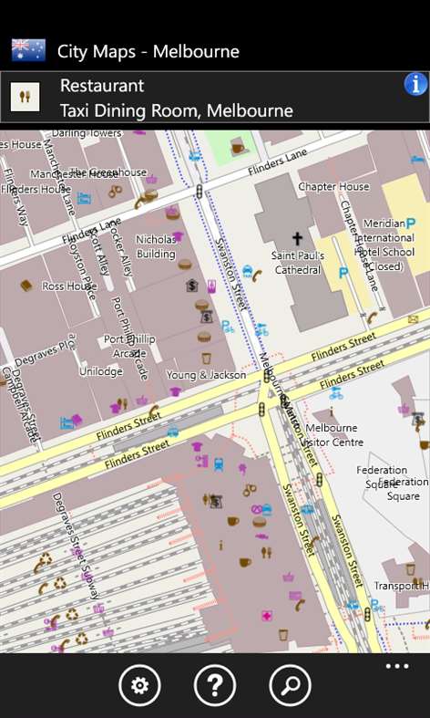Select the Meridian International Hotel School label
Viewport: 430px width, 718px height.
(385, 245)
